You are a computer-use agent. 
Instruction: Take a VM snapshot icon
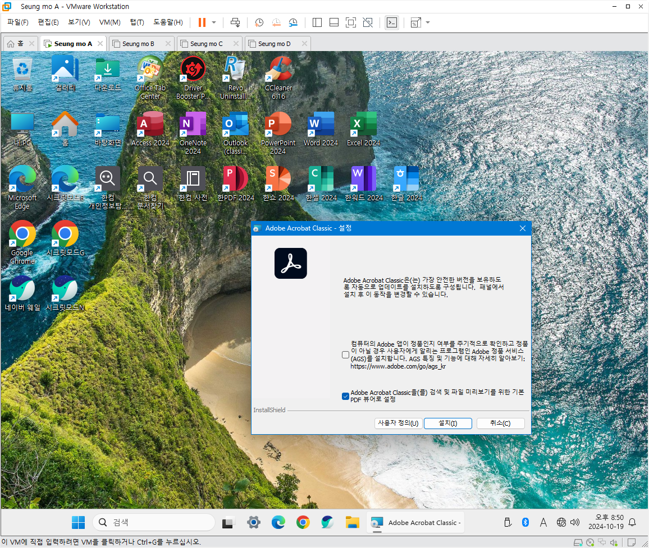click(259, 22)
